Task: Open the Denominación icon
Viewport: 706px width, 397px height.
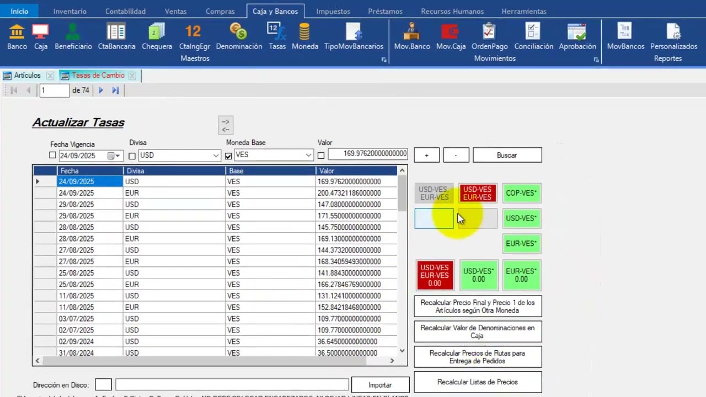Action: click(x=239, y=36)
